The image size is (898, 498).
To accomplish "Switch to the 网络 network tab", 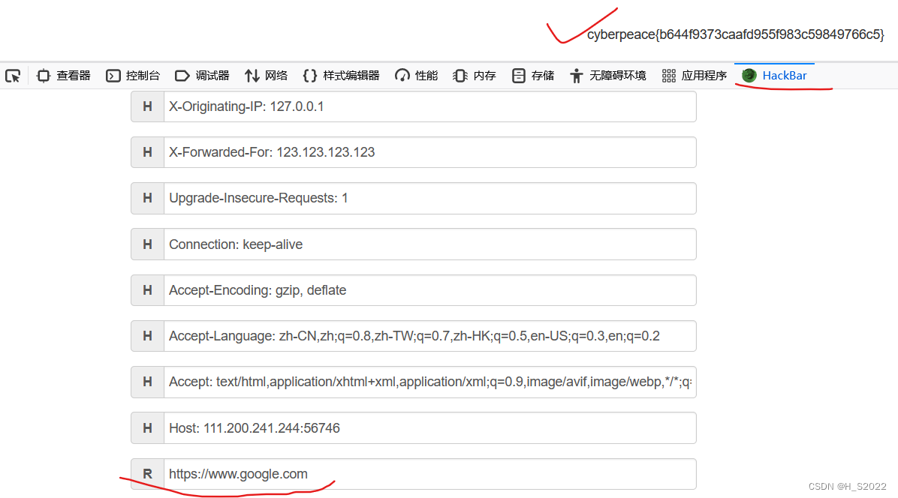I will coord(267,76).
